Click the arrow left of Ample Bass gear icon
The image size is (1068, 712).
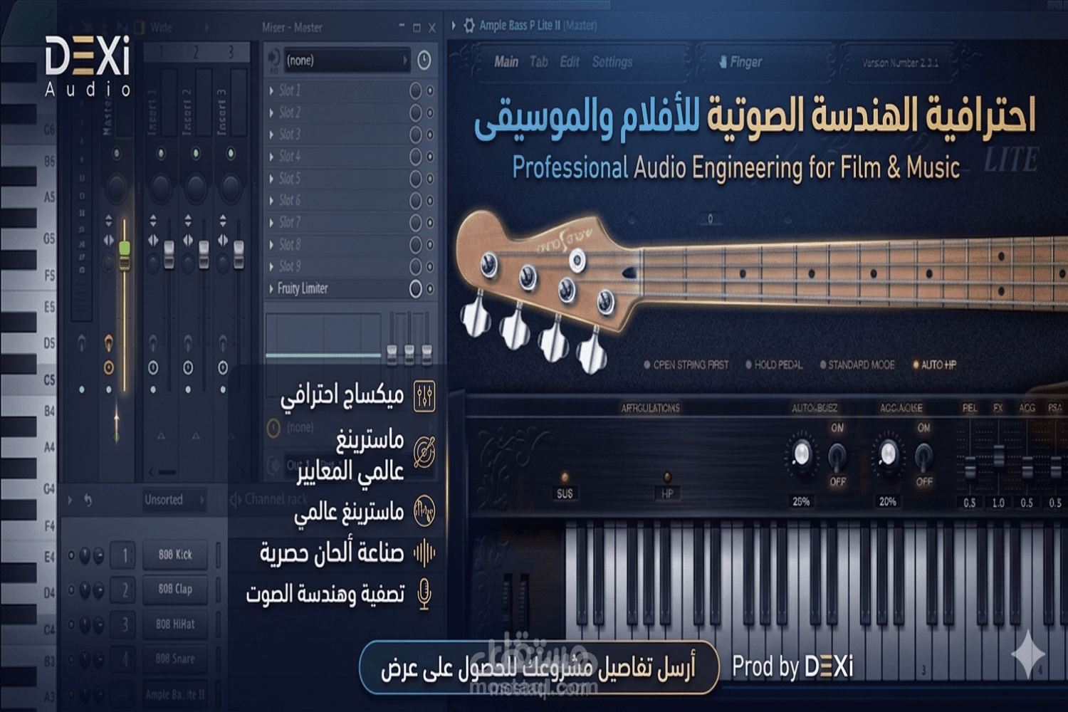(454, 26)
